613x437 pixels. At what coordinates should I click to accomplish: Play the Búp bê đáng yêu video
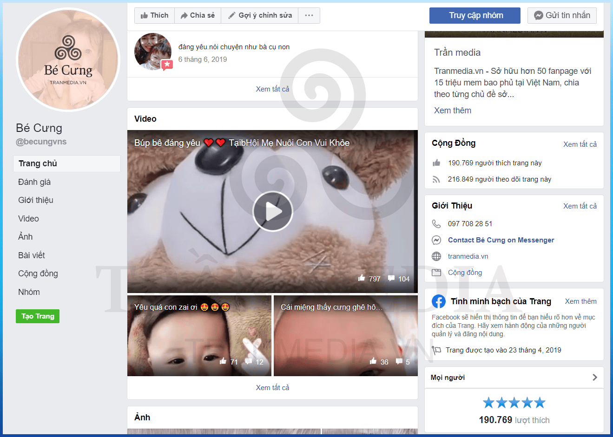(x=273, y=211)
